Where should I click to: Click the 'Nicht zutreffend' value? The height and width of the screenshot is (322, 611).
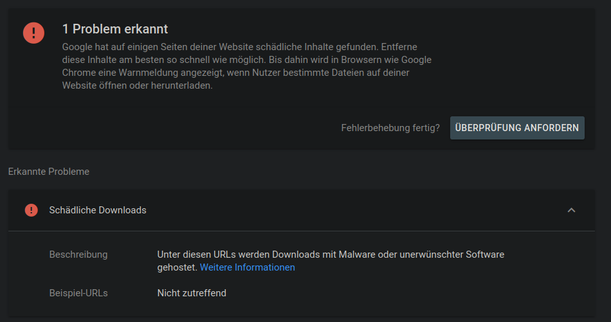point(192,293)
